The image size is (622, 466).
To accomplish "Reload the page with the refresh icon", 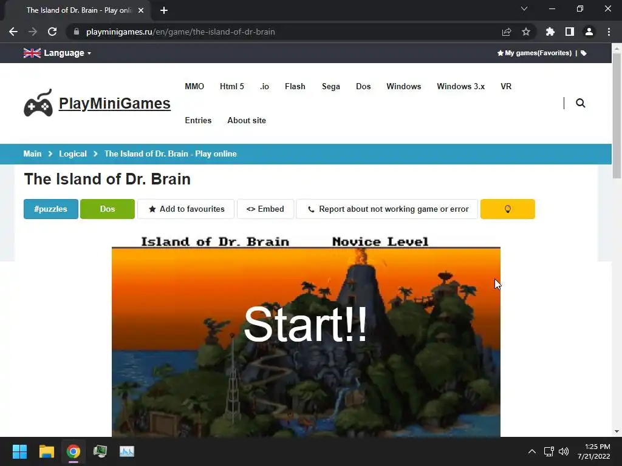I will [52, 32].
